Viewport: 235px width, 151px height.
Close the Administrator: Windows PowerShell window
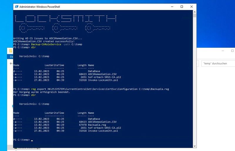192,7
